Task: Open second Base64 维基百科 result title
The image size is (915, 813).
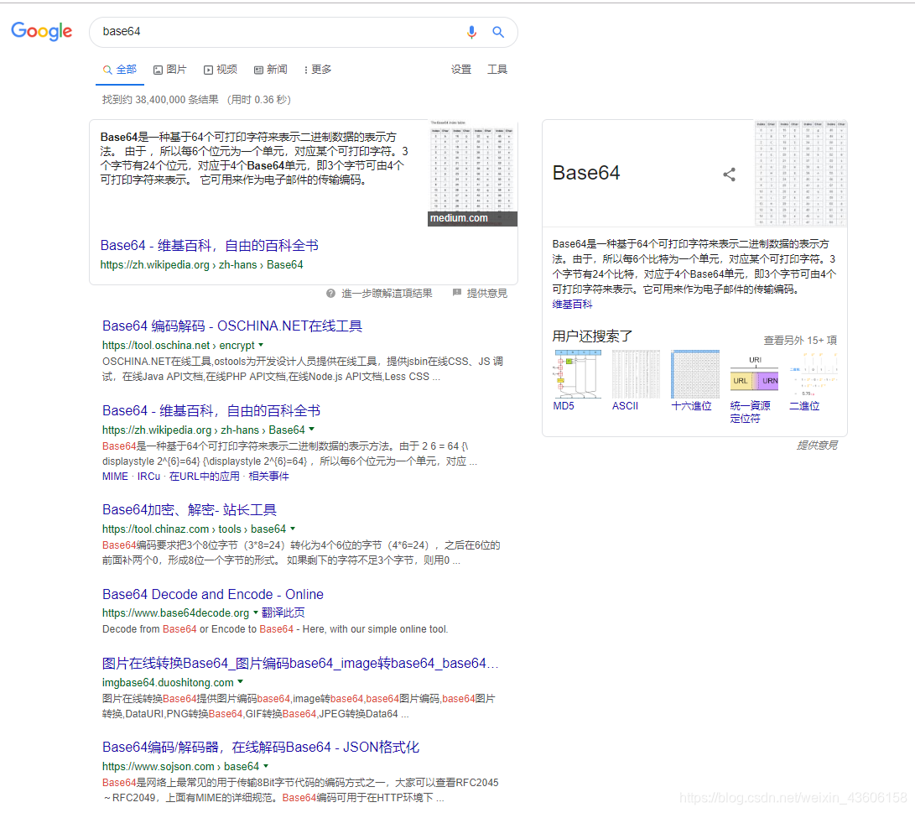Action: 211,411
